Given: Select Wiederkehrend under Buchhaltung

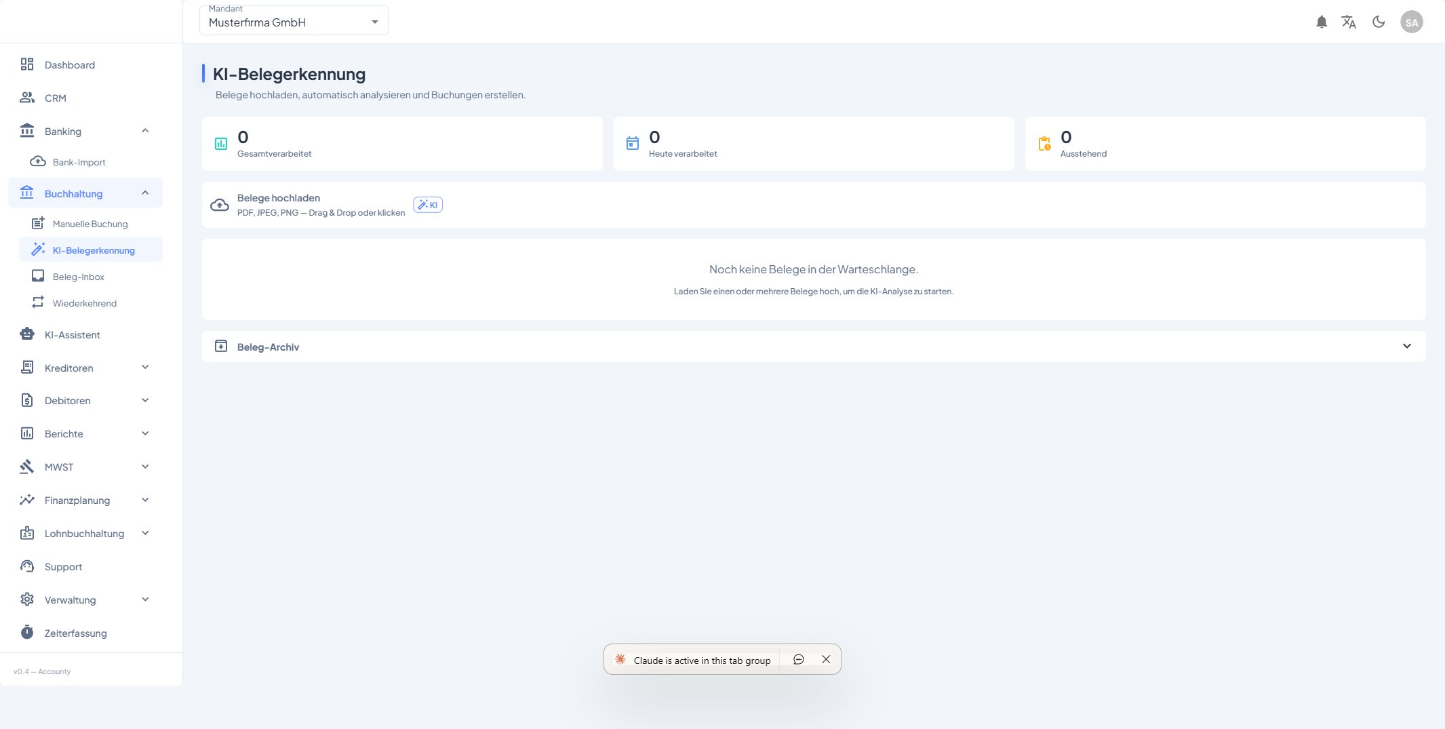Looking at the screenshot, I should [85, 303].
